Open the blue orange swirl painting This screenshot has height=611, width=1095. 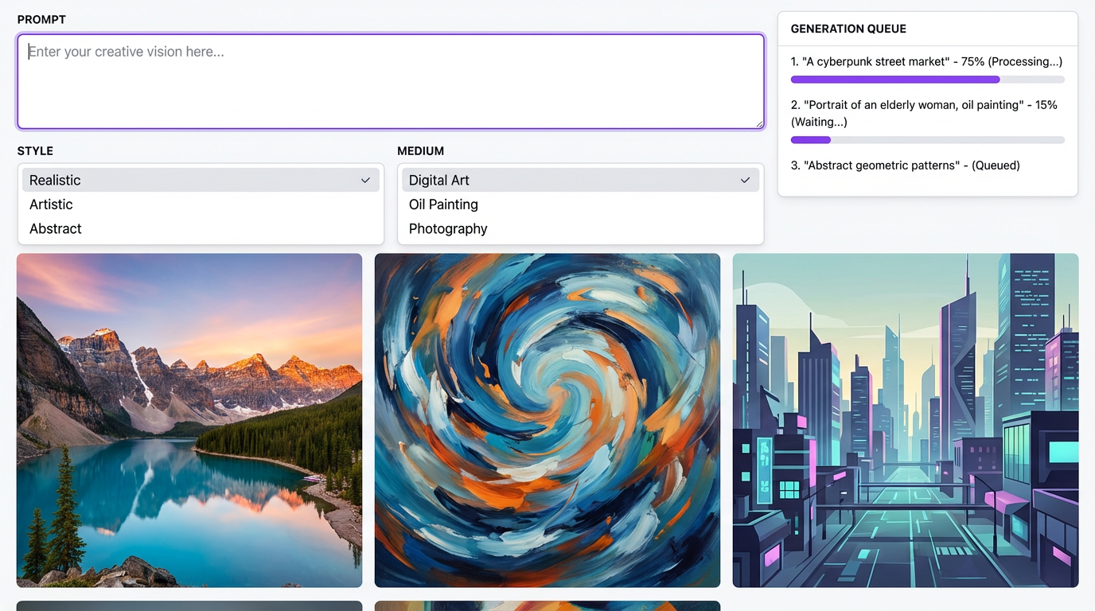(547, 420)
